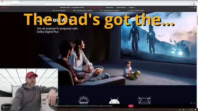Click the I agree cookie button
This screenshot has height=111, width=198.
click(x=131, y=106)
